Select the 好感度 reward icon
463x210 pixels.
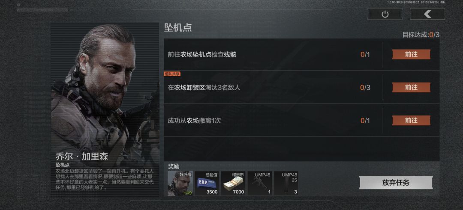click(x=180, y=183)
